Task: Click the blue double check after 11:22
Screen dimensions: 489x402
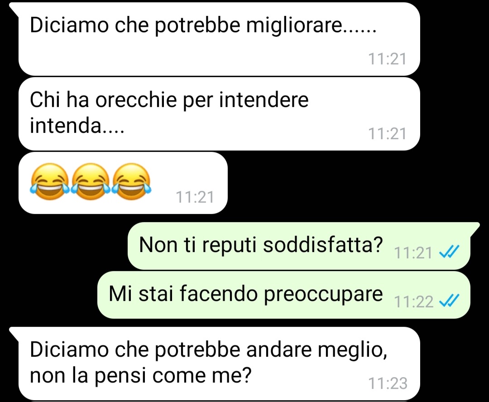Action: point(449,300)
